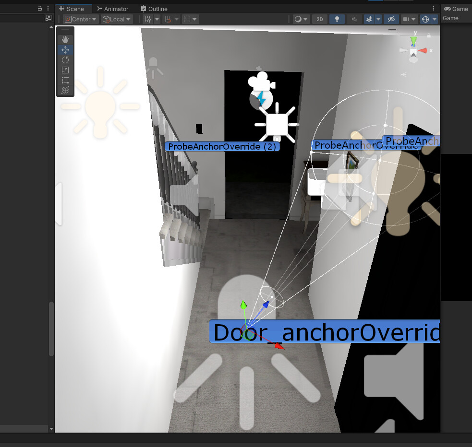This screenshot has width=472, height=447.
Task: Select the ProbeAnchorOverride (2) object label
Action: click(x=222, y=146)
